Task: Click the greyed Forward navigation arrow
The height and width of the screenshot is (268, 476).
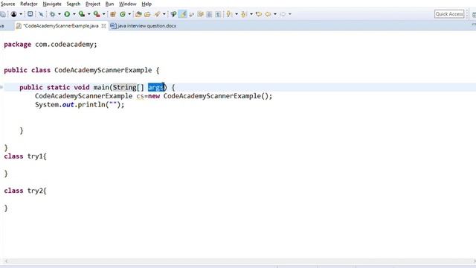Action: [x=283, y=14]
